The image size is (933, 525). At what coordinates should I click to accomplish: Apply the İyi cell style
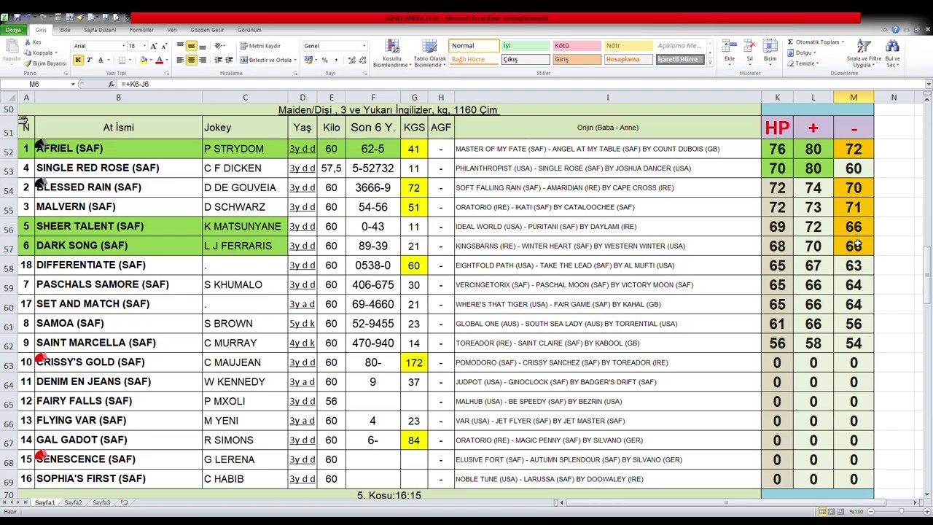525,46
